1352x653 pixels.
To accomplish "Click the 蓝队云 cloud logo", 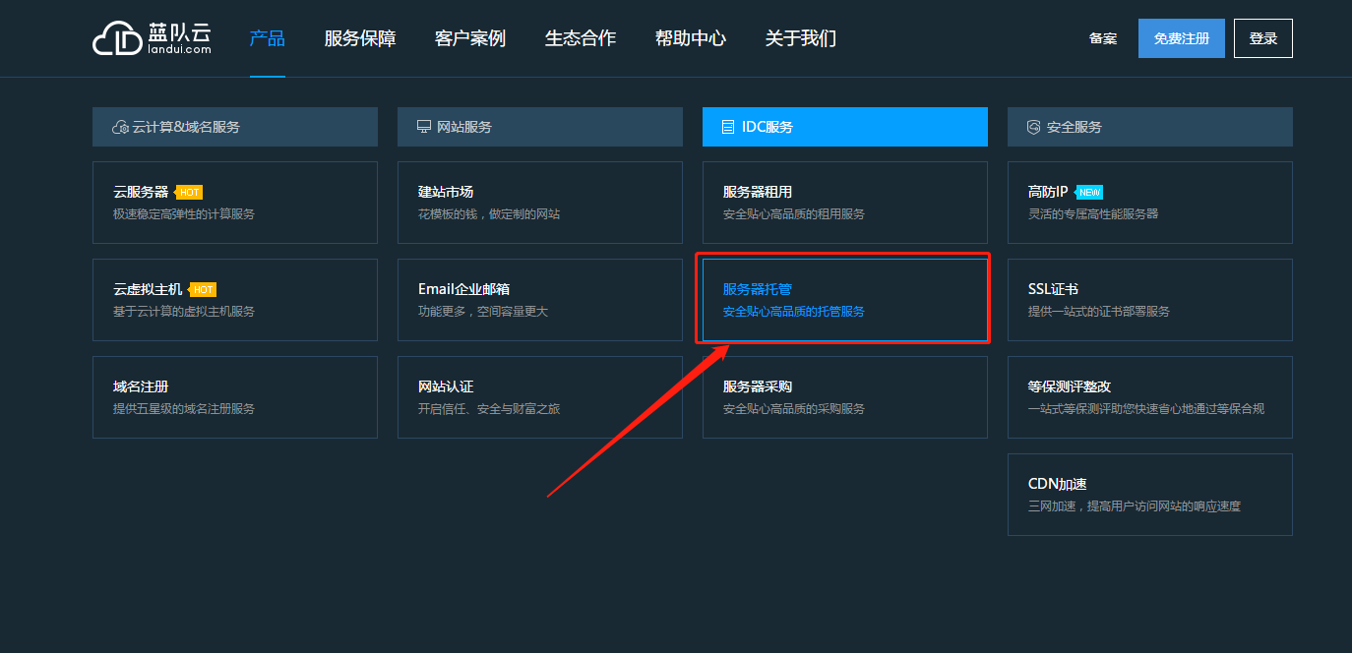I will tap(152, 38).
